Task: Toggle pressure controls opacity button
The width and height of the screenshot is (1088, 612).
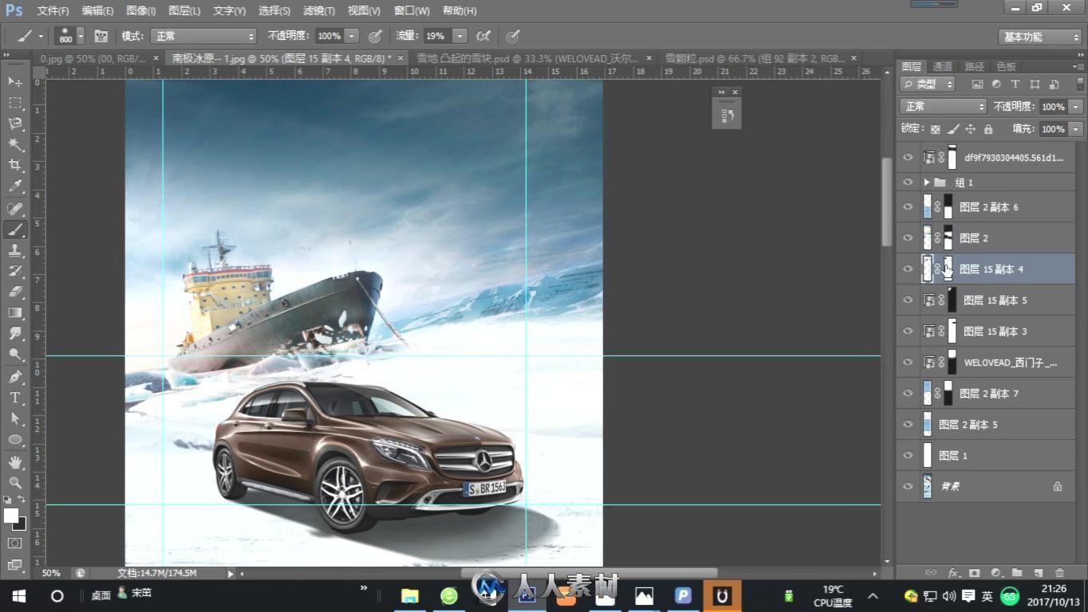Action: (x=375, y=36)
